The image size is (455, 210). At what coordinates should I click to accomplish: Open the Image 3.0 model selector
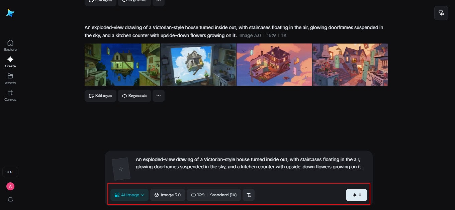point(167,195)
